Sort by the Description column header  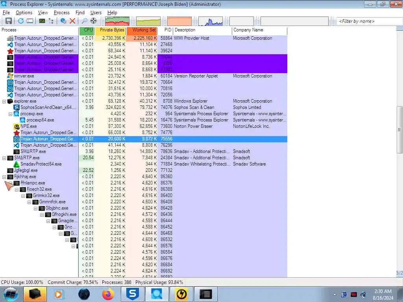(x=202, y=30)
